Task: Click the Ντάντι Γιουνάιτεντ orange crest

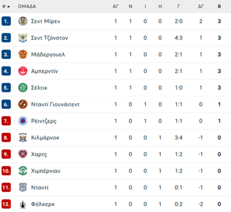Action: click(23, 104)
